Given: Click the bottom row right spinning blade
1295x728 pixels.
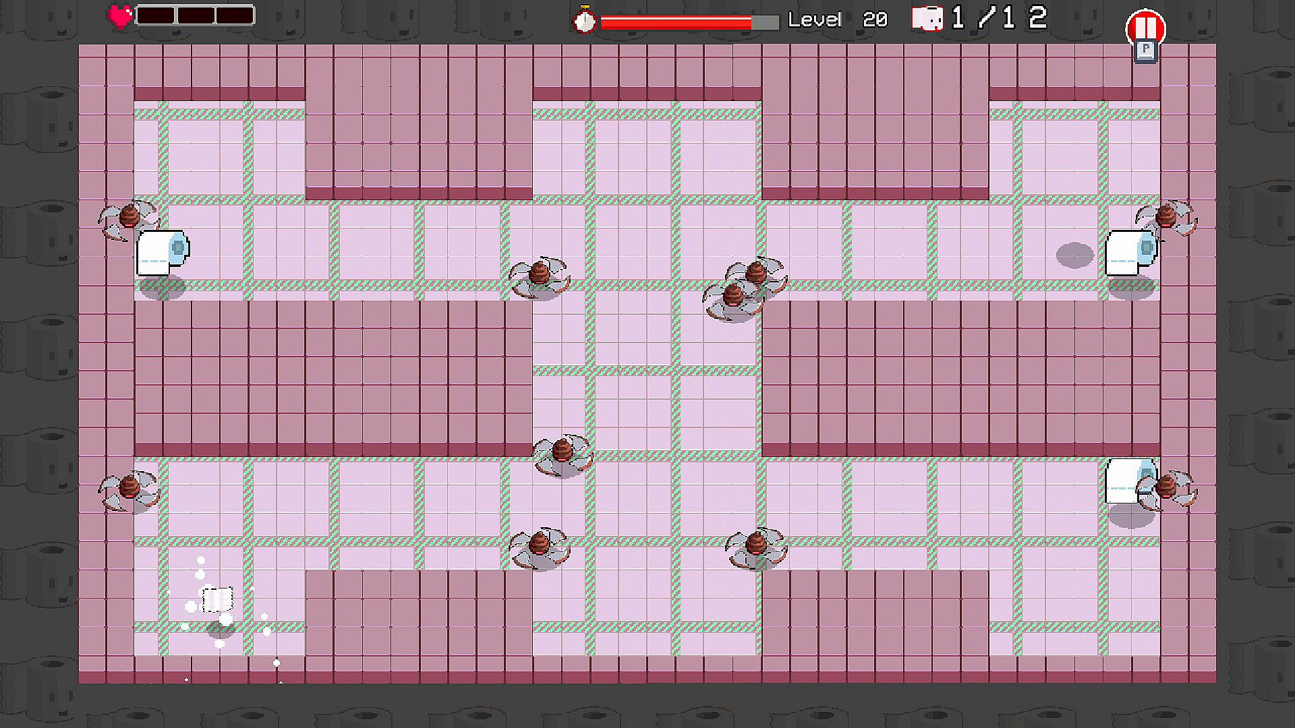Looking at the screenshot, I should click(x=756, y=546).
